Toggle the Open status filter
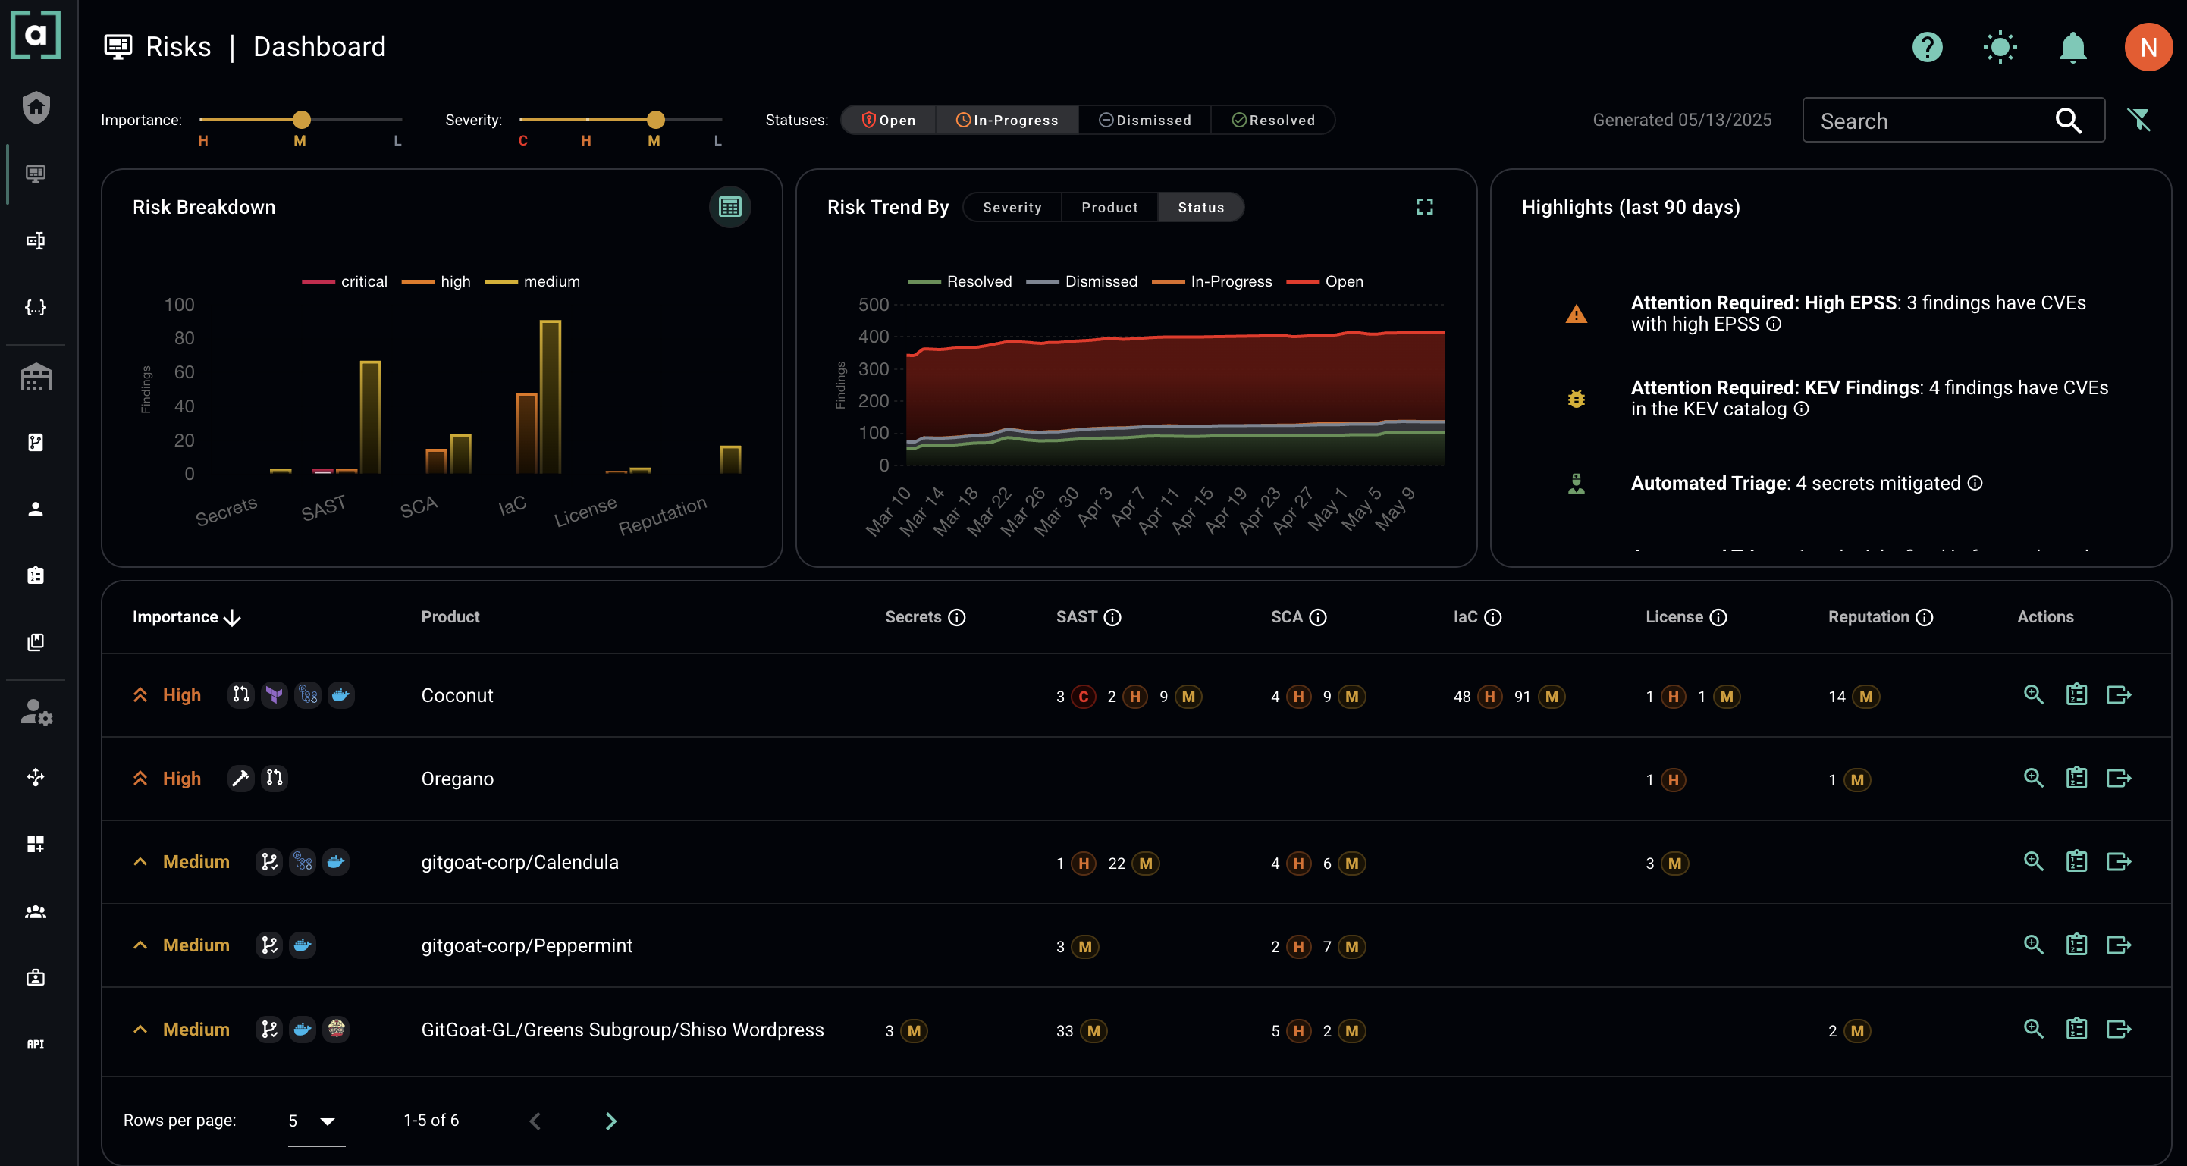2187x1166 pixels. [x=888, y=120]
